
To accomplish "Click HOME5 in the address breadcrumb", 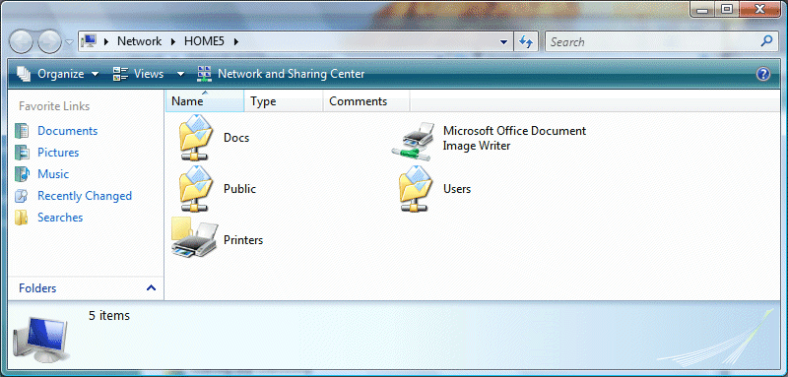I will click(204, 41).
